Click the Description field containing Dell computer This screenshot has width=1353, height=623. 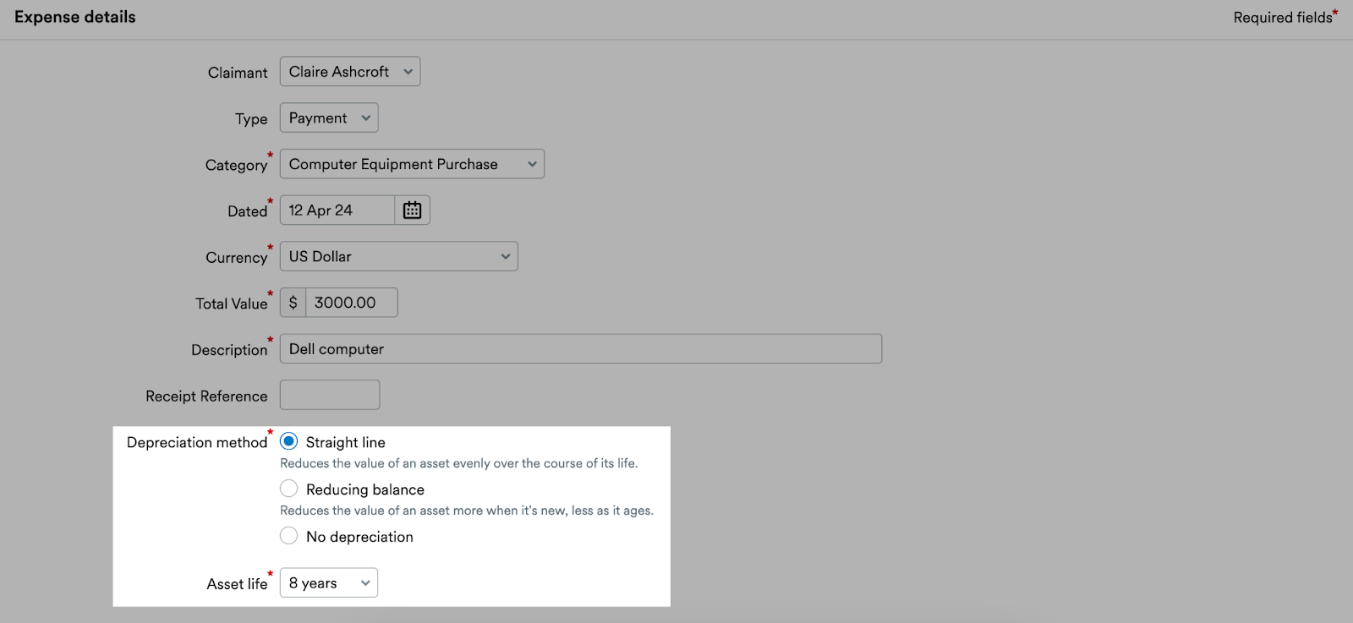[x=581, y=349]
